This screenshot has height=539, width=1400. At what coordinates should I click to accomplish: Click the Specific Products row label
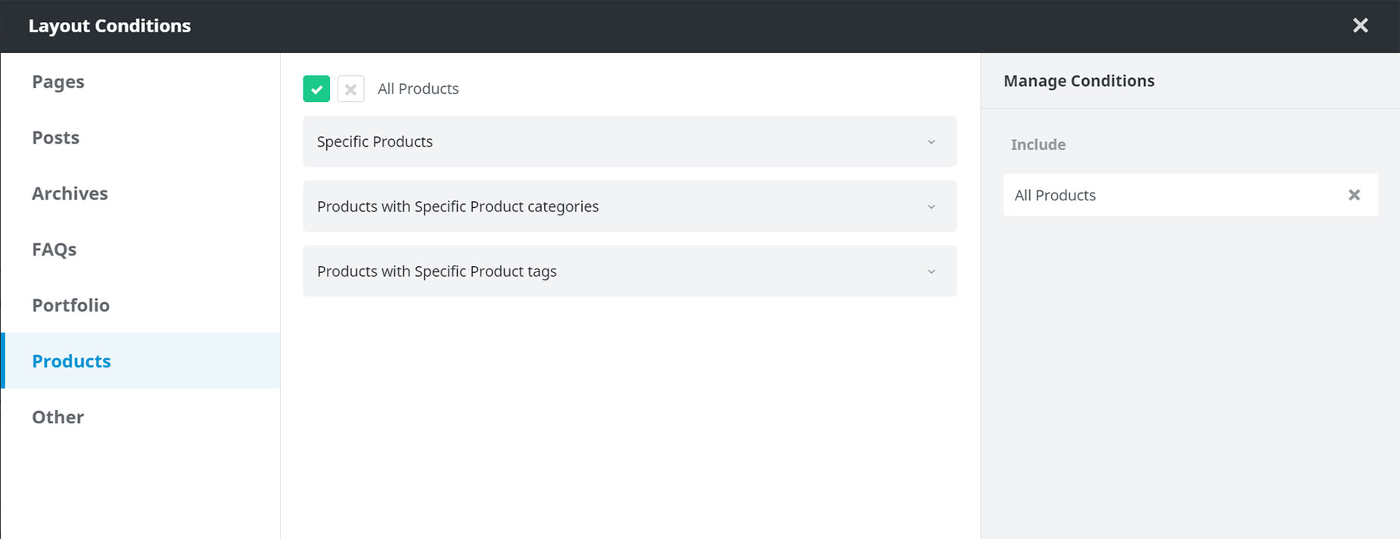375,141
